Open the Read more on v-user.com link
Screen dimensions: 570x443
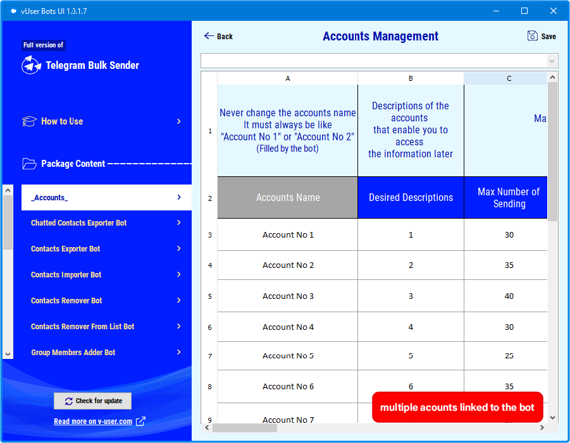(x=93, y=422)
